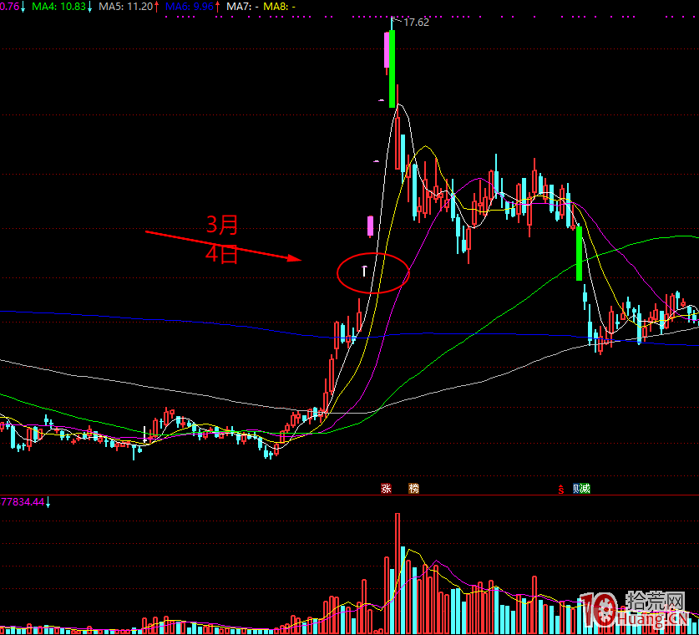Click the blue 财 marker icon
The height and width of the screenshot is (635, 699).
[576, 489]
